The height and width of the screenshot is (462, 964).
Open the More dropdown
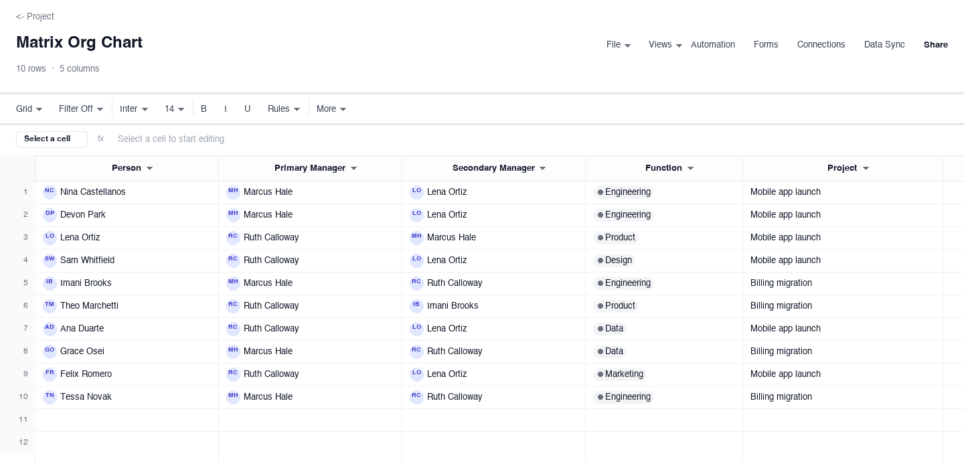click(331, 109)
